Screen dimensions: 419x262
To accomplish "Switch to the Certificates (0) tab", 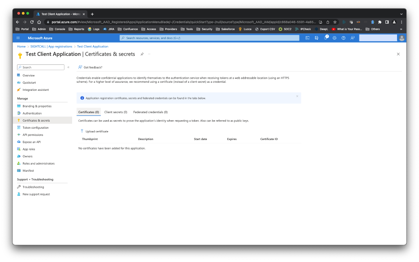I will coord(89,112).
